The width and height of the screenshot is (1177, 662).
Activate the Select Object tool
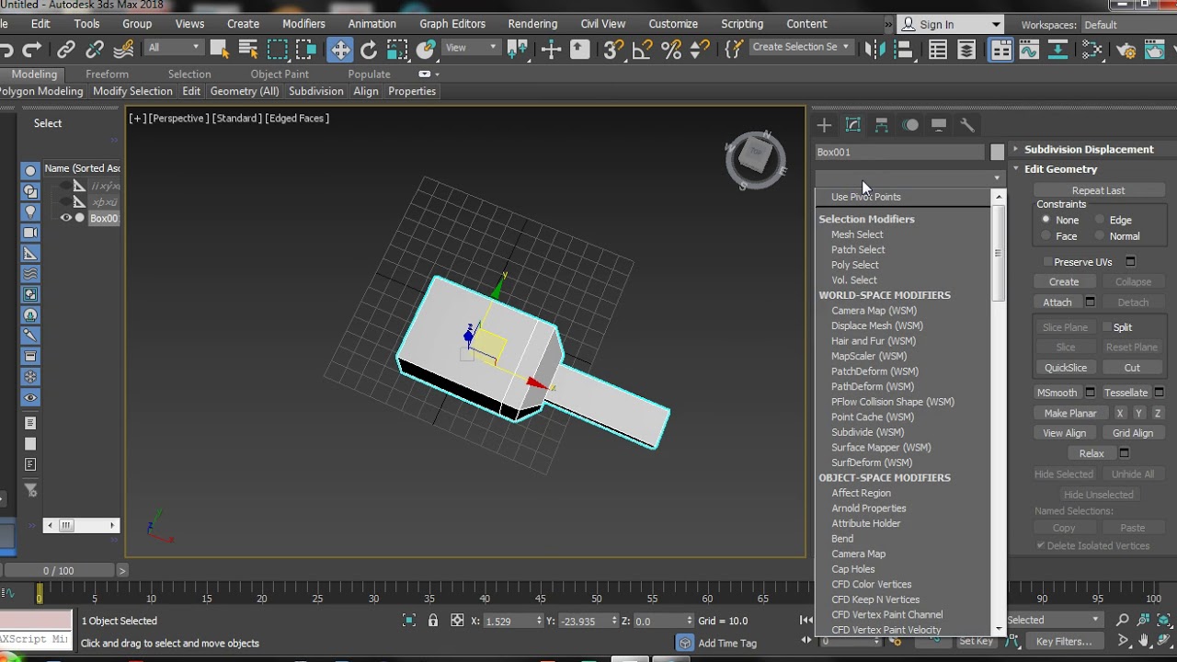[x=219, y=50]
